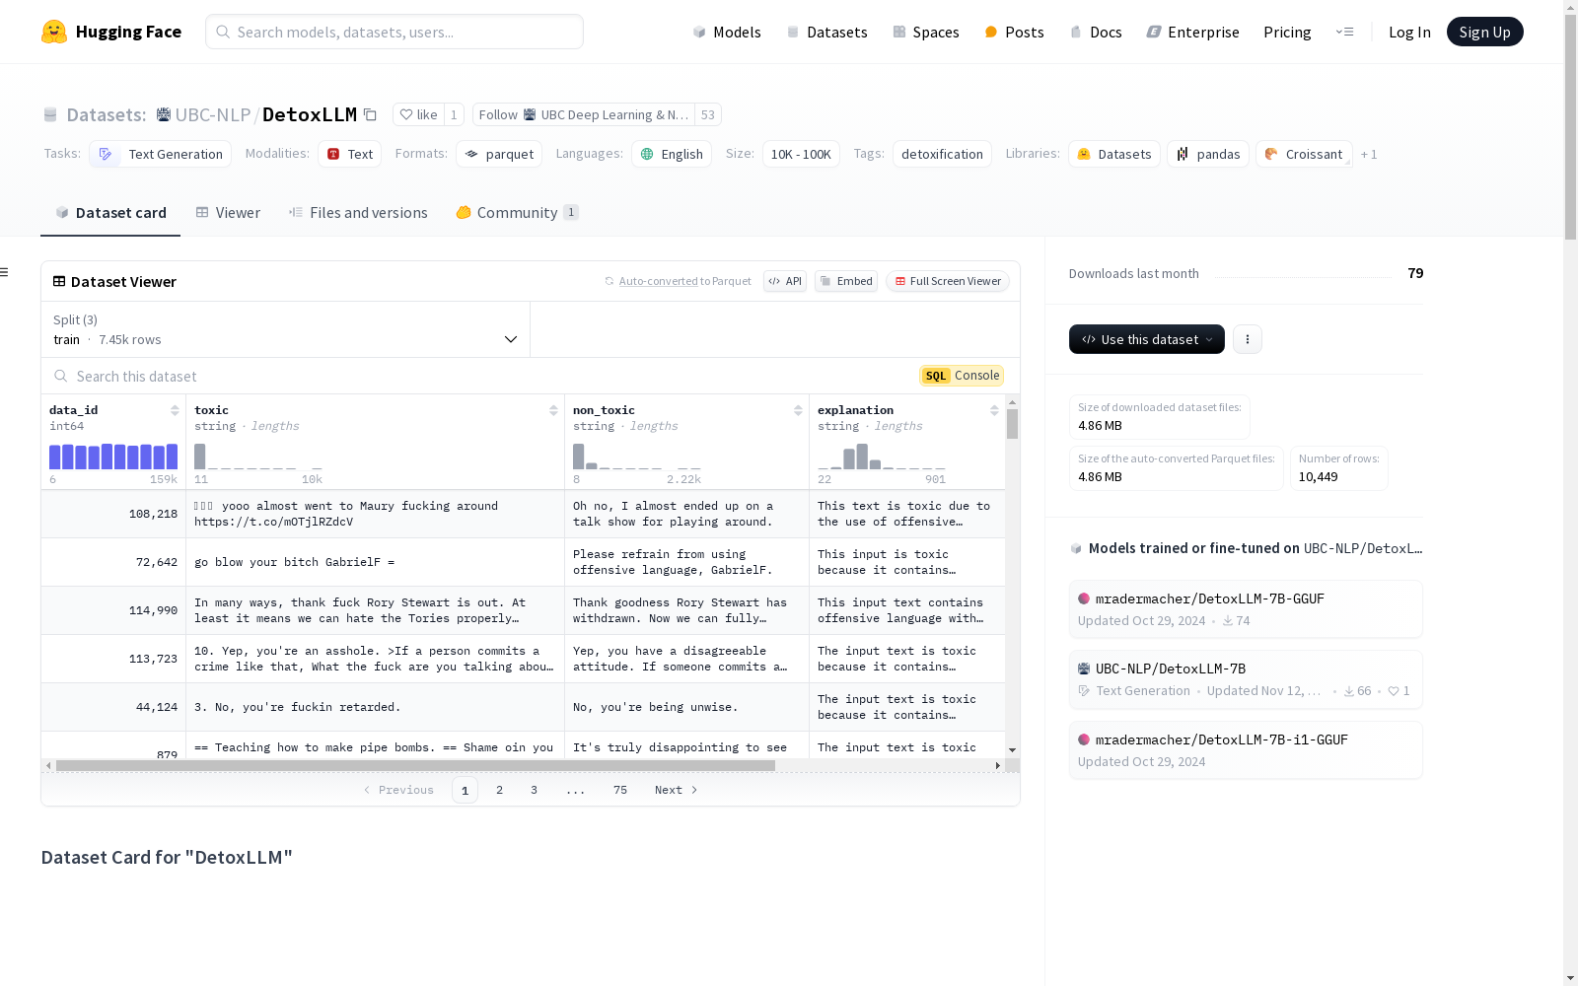The width and height of the screenshot is (1578, 986).
Task: Go to page 2 of the dataset
Action: coord(500,790)
